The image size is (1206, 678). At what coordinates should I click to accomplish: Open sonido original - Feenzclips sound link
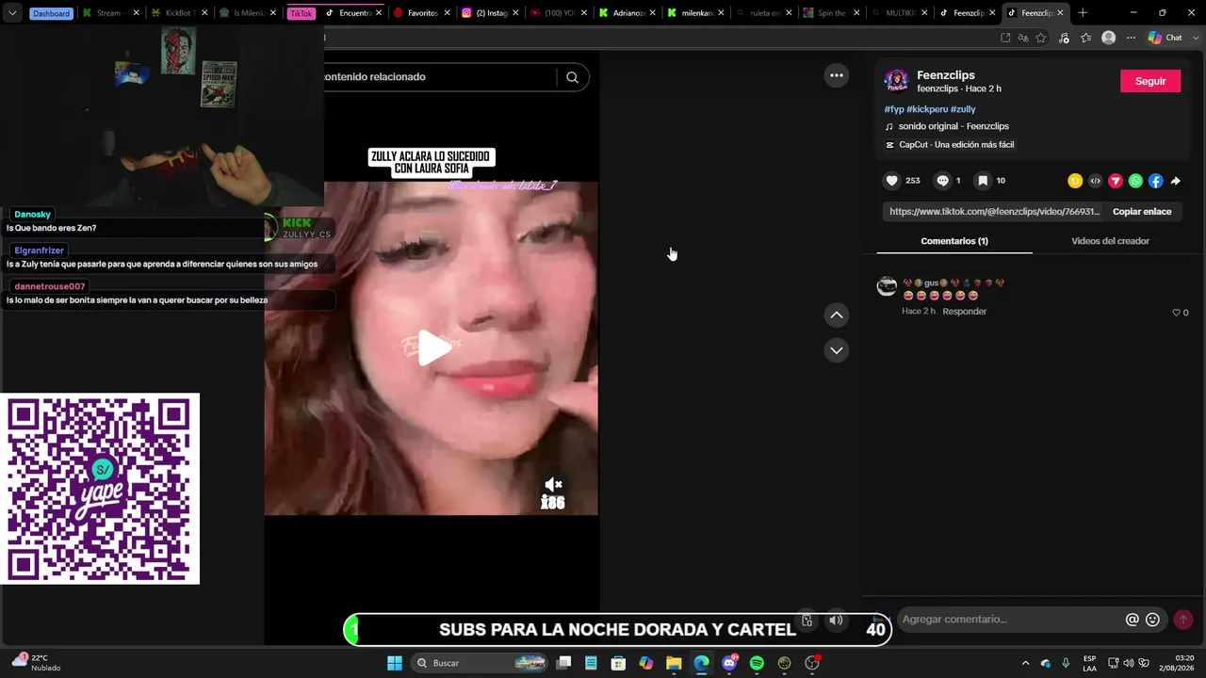pyautogui.click(x=953, y=126)
